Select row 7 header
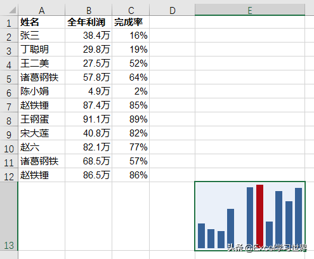This screenshot has width=314, height=259. tap(9, 105)
